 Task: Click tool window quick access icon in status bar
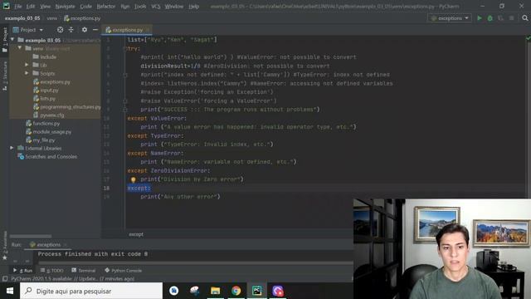coord(5,279)
